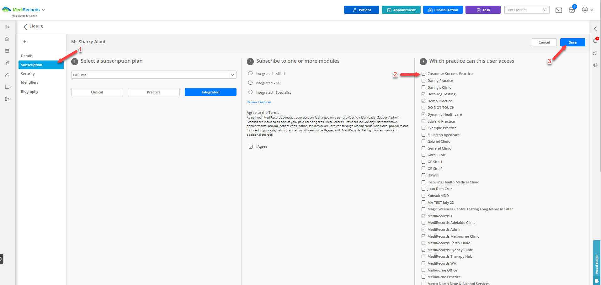Check DO NOT TOUCH checkbox

423,108
